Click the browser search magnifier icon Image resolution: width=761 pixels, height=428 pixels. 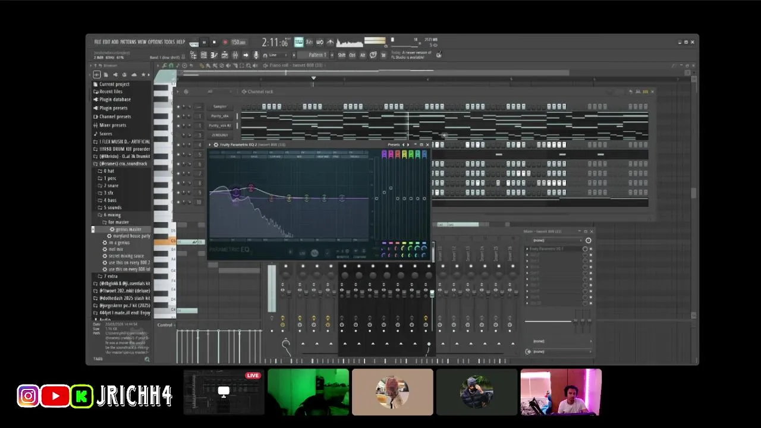coord(147,359)
